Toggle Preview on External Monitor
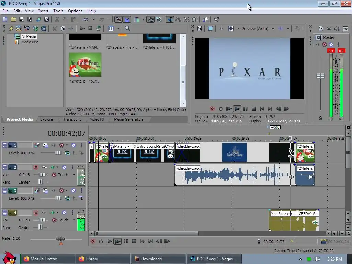352x264 pixels. coord(210,29)
